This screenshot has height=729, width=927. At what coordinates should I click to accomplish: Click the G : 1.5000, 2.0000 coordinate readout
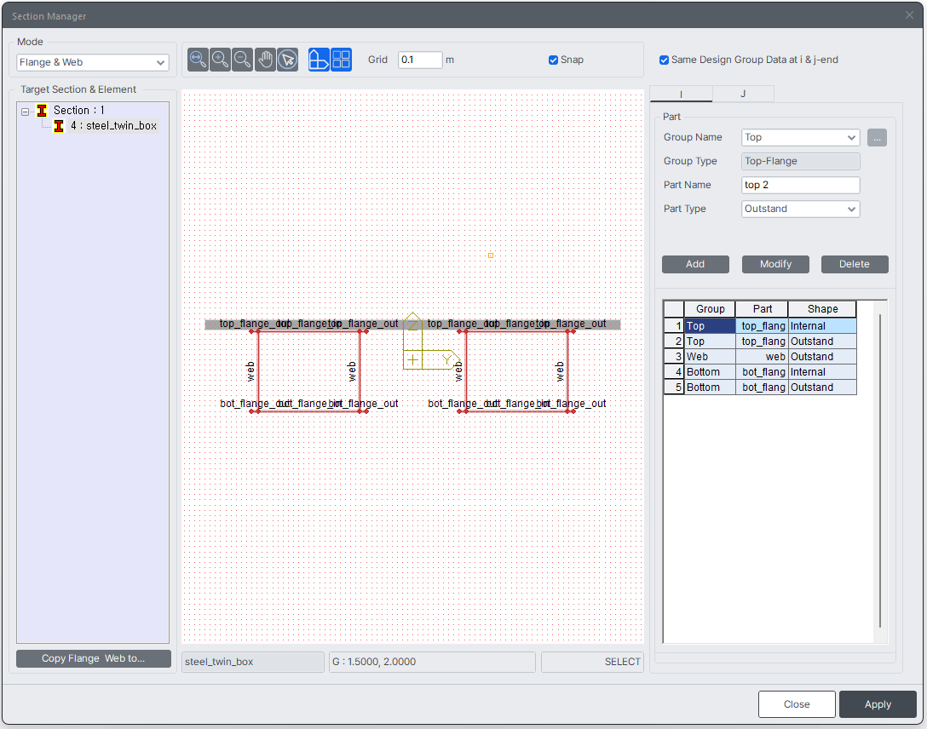[x=432, y=663]
